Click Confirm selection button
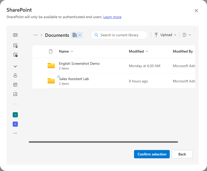The height and width of the screenshot is (171, 207). tap(152, 154)
